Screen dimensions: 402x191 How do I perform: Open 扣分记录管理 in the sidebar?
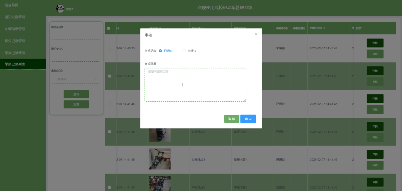pyautogui.click(x=23, y=41)
